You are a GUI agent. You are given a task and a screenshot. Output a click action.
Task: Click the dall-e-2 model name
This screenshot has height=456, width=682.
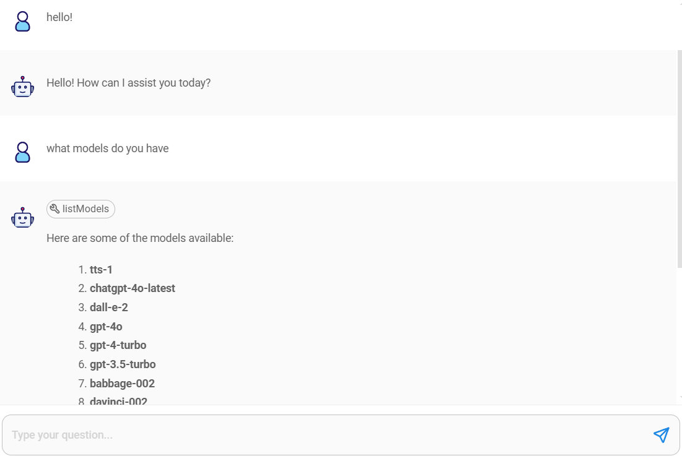[x=108, y=308]
